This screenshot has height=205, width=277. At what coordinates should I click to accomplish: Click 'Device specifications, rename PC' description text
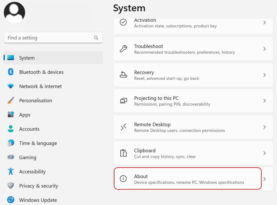tap(189, 182)
